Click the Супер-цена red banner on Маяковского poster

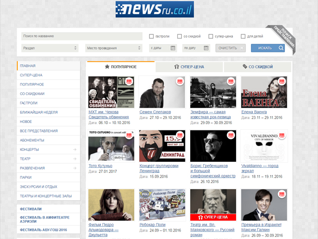213,217
